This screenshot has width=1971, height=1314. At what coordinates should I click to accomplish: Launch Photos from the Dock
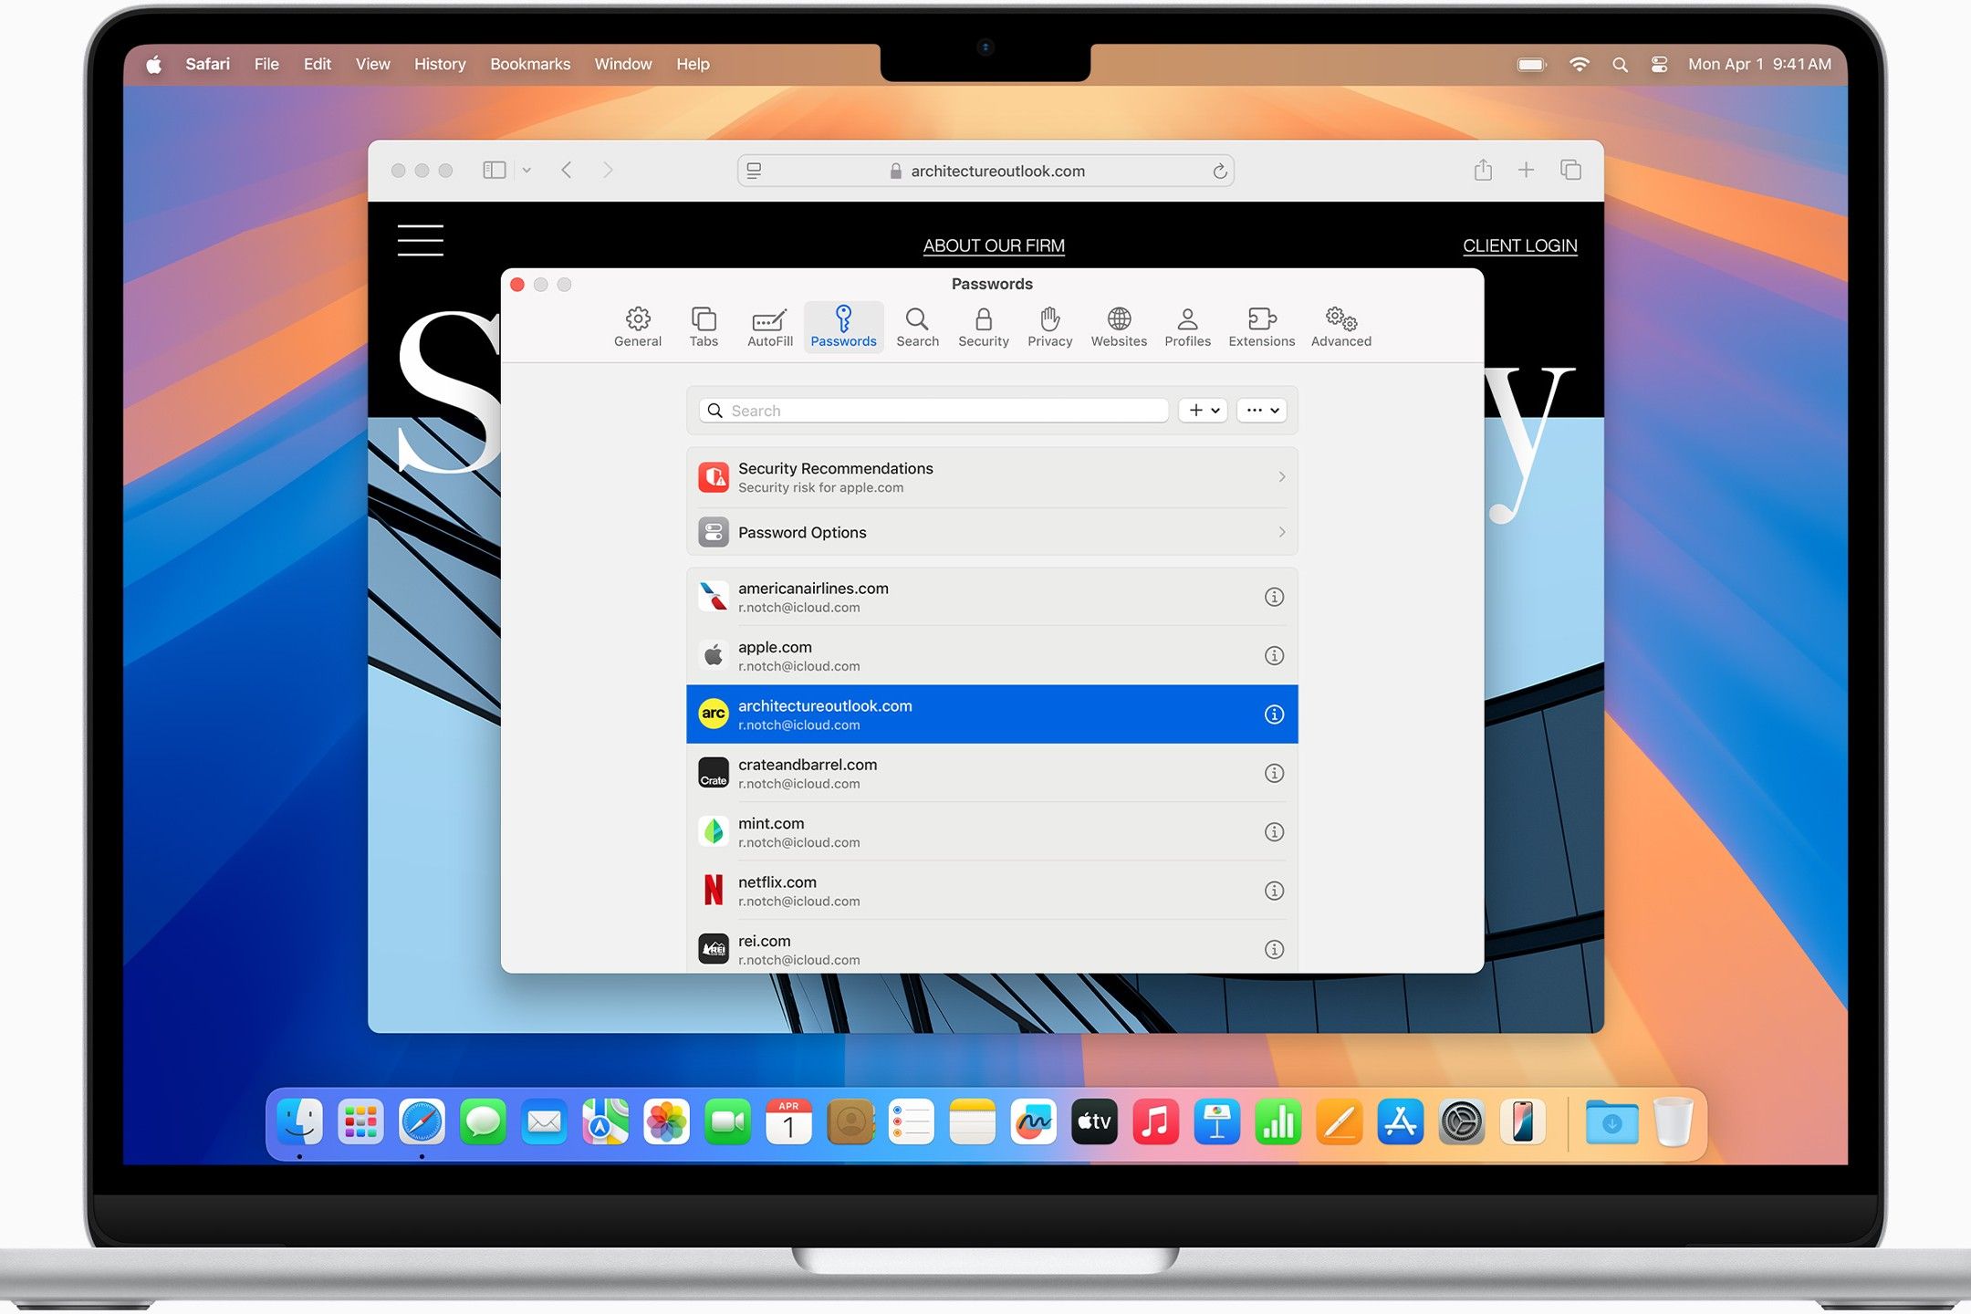pyautogui.click(x=666, y=1121)
